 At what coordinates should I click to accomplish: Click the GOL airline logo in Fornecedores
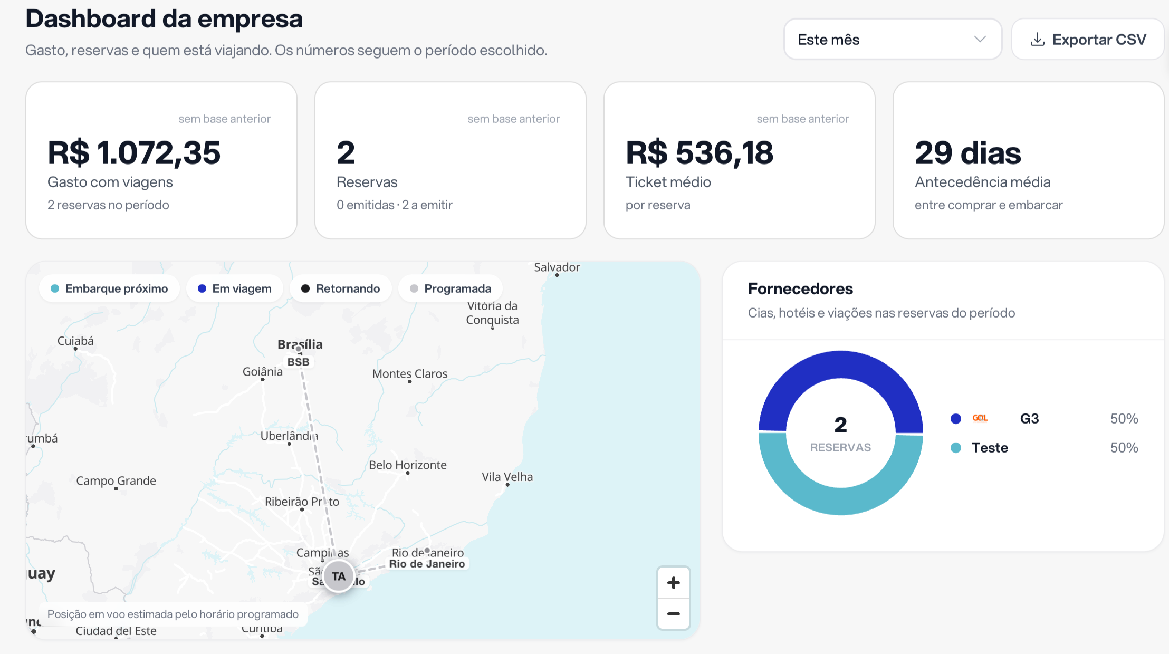click(980, 418)
